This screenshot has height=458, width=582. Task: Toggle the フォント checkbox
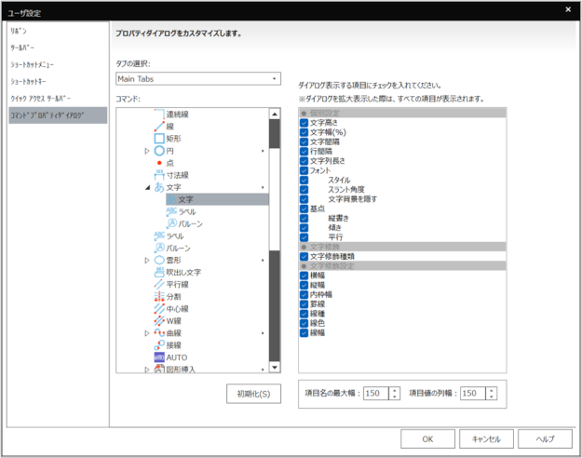(x=304, y=170)
